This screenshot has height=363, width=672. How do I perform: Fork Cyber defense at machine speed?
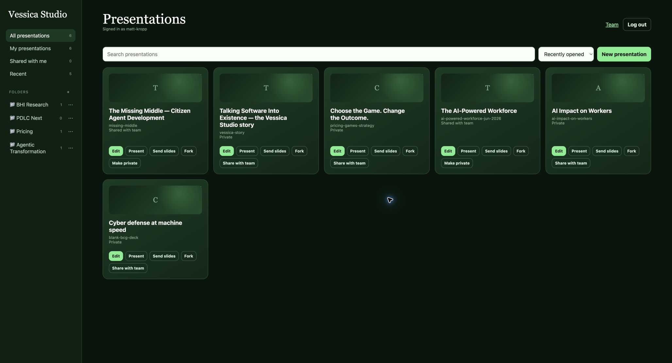(189, 256)
